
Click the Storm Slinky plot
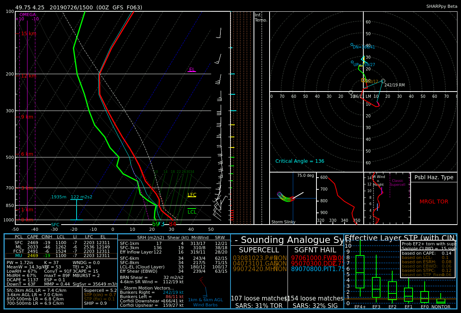[x=293, y=198]
